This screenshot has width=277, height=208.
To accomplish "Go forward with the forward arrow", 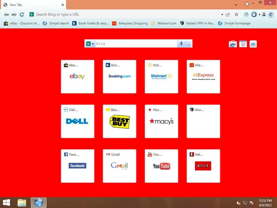I will coord(14,15).
